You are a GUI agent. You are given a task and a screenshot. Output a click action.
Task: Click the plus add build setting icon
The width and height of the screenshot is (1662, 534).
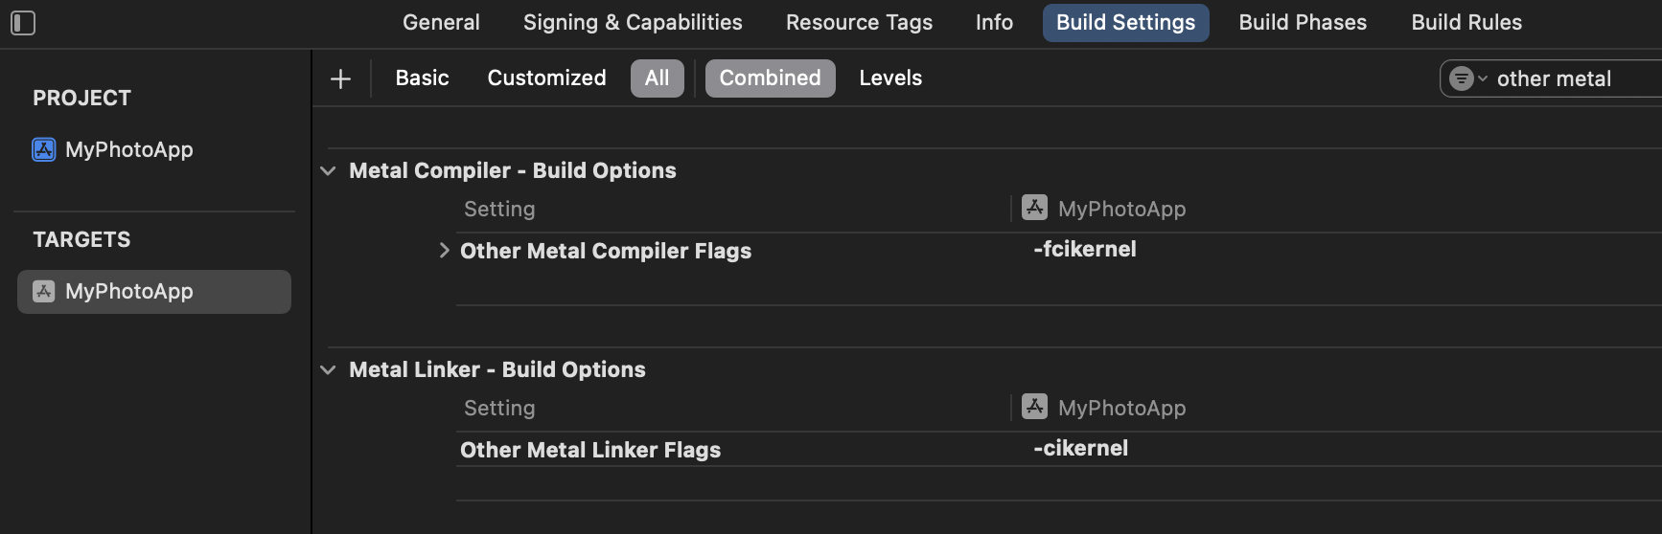pos(340,78)
